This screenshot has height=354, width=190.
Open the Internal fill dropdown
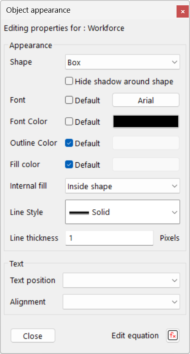pyautogui.click(x=122, y=186)
